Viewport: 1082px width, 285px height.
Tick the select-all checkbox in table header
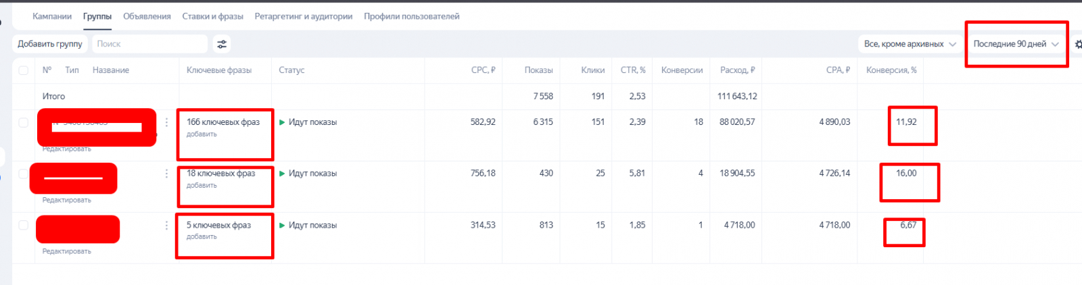click(x=24, y=70)
